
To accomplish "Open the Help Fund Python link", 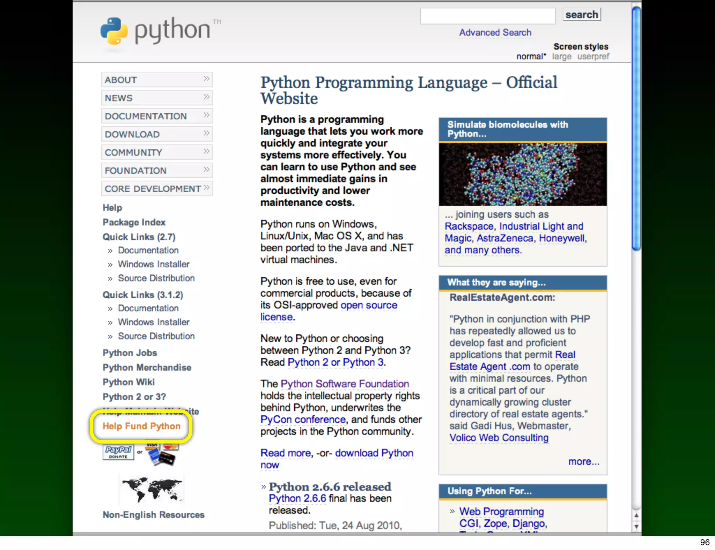I will (141, 426).
